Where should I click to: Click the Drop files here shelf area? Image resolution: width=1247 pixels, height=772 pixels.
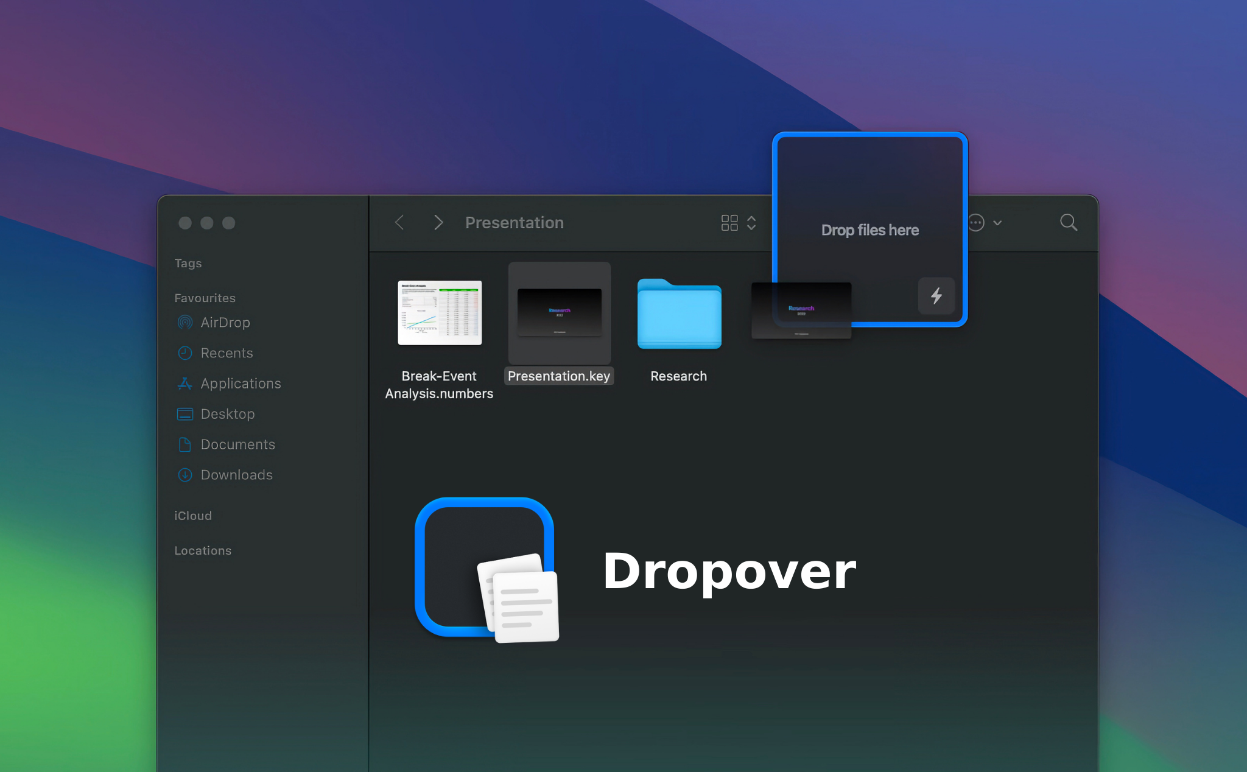(x=869, y=230)
